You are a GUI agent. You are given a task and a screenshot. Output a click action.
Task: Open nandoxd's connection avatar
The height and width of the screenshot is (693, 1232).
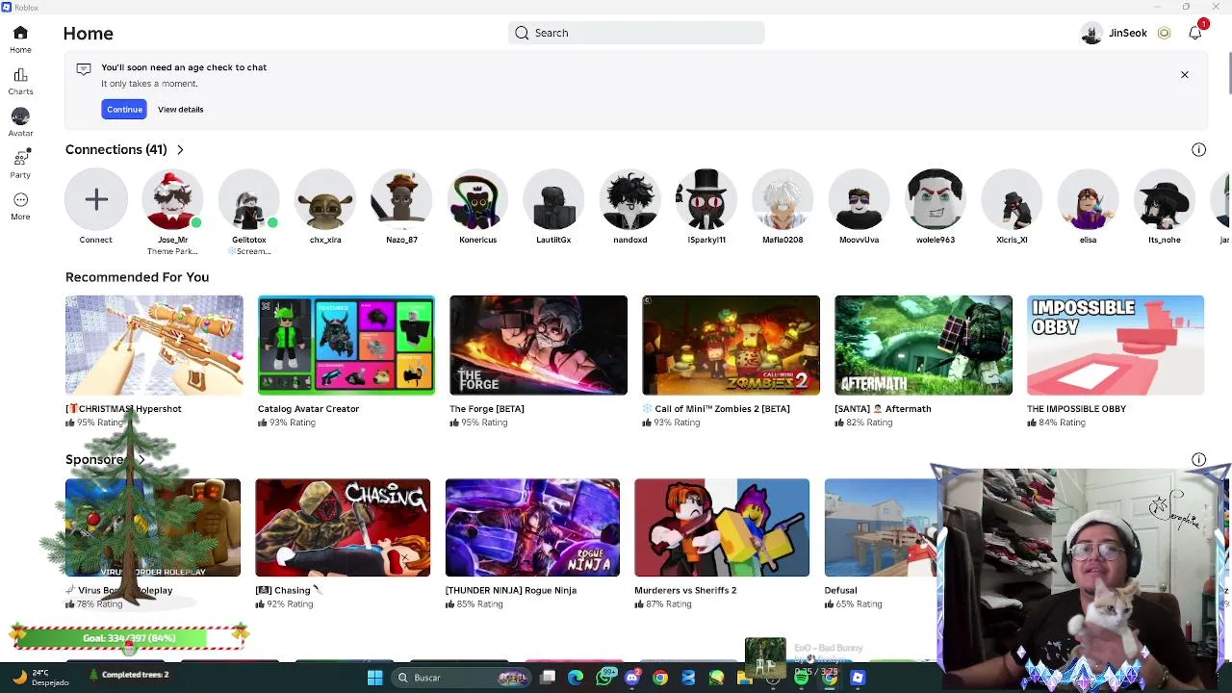point(630,199)
